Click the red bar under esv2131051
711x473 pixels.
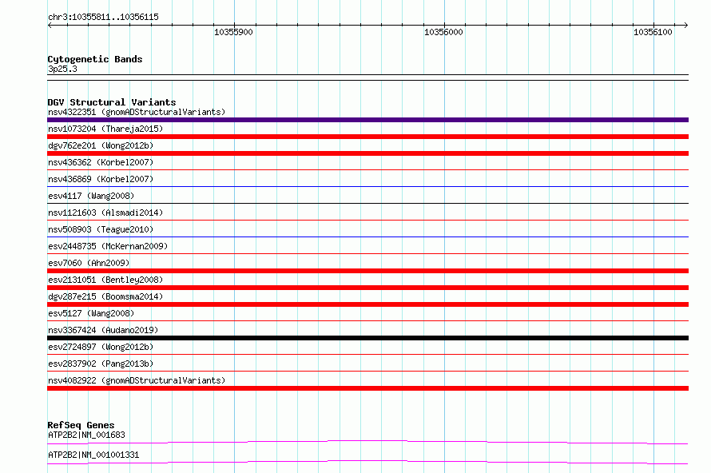[x=367, y=288]
